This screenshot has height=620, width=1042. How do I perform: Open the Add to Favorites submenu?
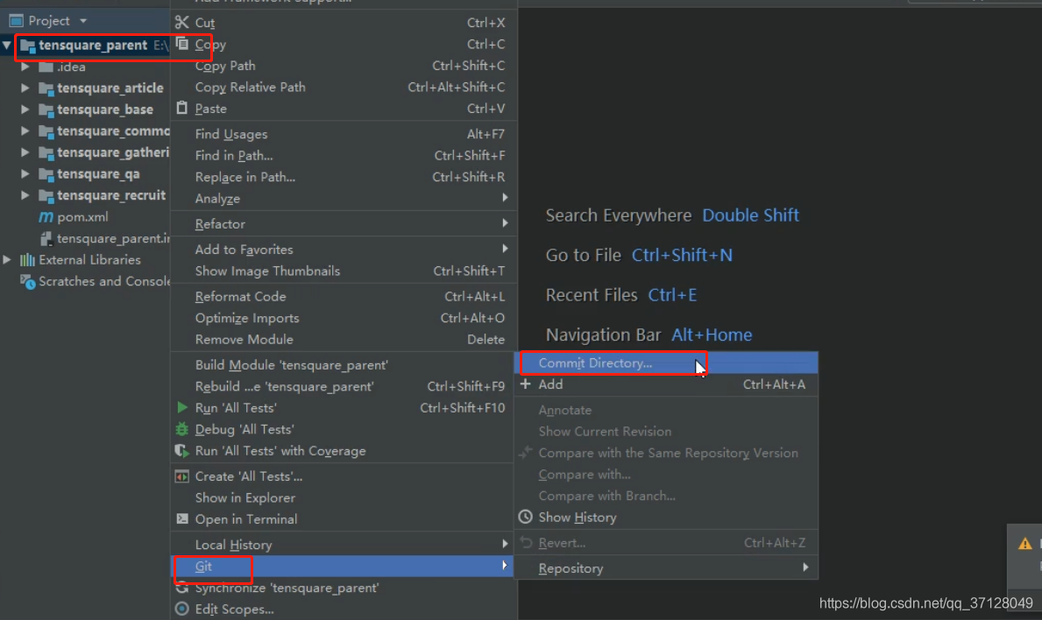point(343,249)
